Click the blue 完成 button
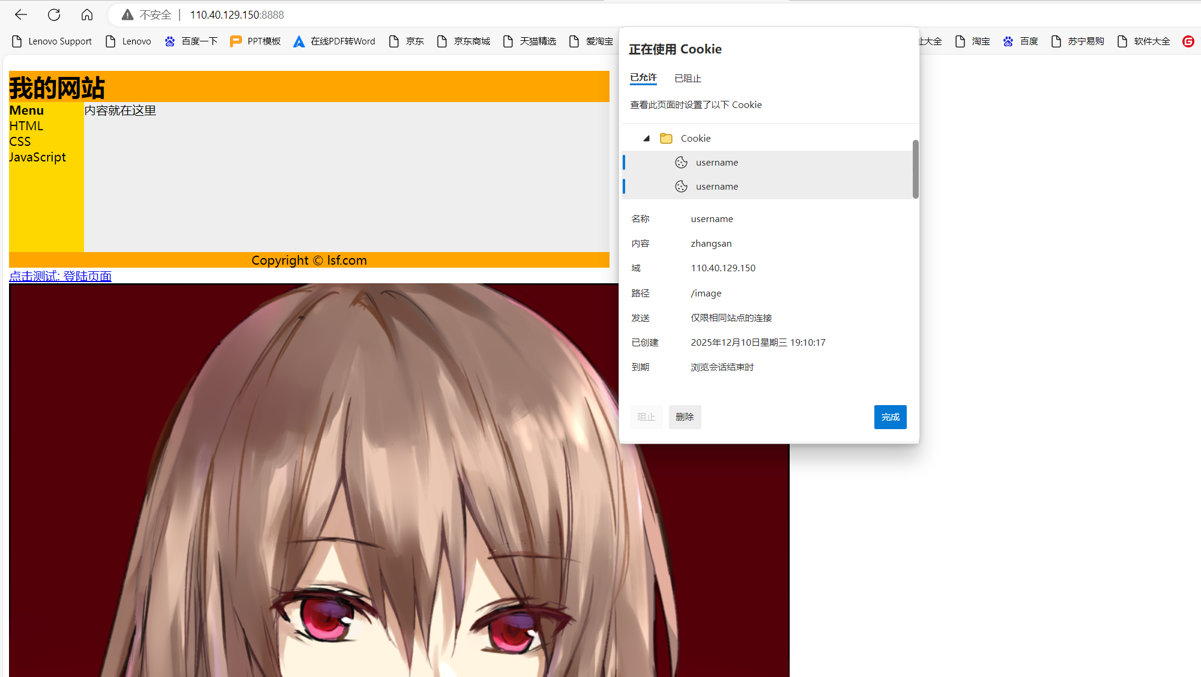The height and width of the screenshot is (677, 1201). 890,417
